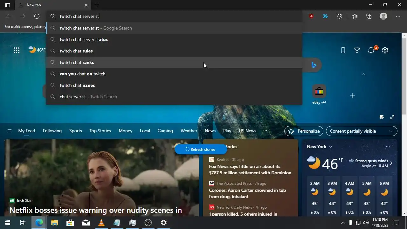Launch VLC media player from taskbar
Viewport: 407px width, 229px height.
click(101, 223)
